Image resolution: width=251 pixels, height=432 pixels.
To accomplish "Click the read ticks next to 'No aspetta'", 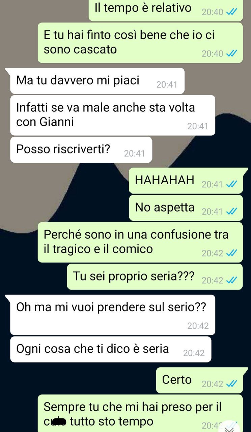I will (x=232, y=212).
